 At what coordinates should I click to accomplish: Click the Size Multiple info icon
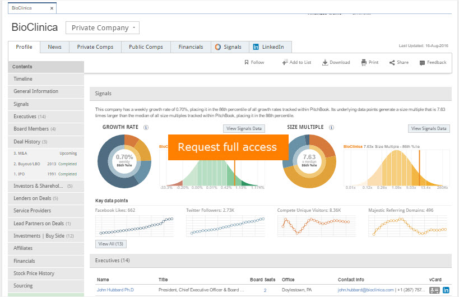click(x=331, y=127)
